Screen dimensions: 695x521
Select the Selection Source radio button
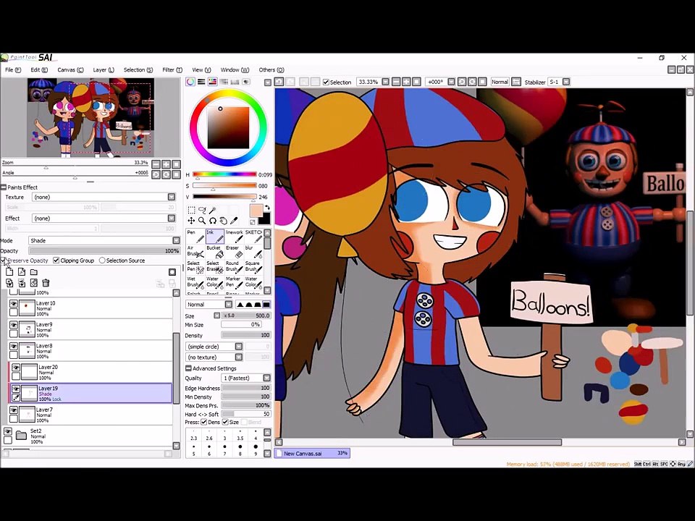(x=102, y=260)
